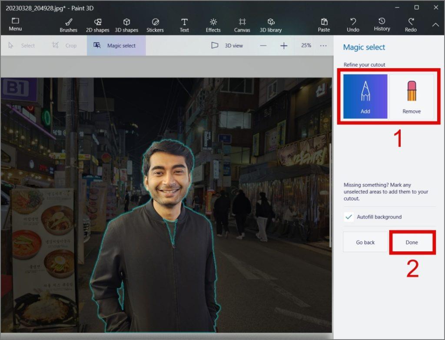Activate Magic select in the toolbar

(x=116, y=46)
